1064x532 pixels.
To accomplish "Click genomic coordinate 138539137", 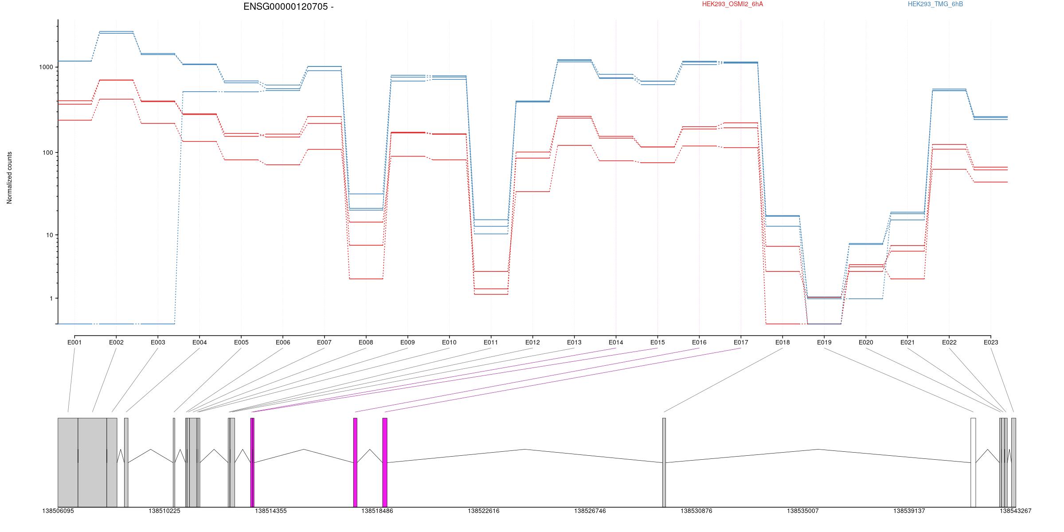I will pos(909,511).
